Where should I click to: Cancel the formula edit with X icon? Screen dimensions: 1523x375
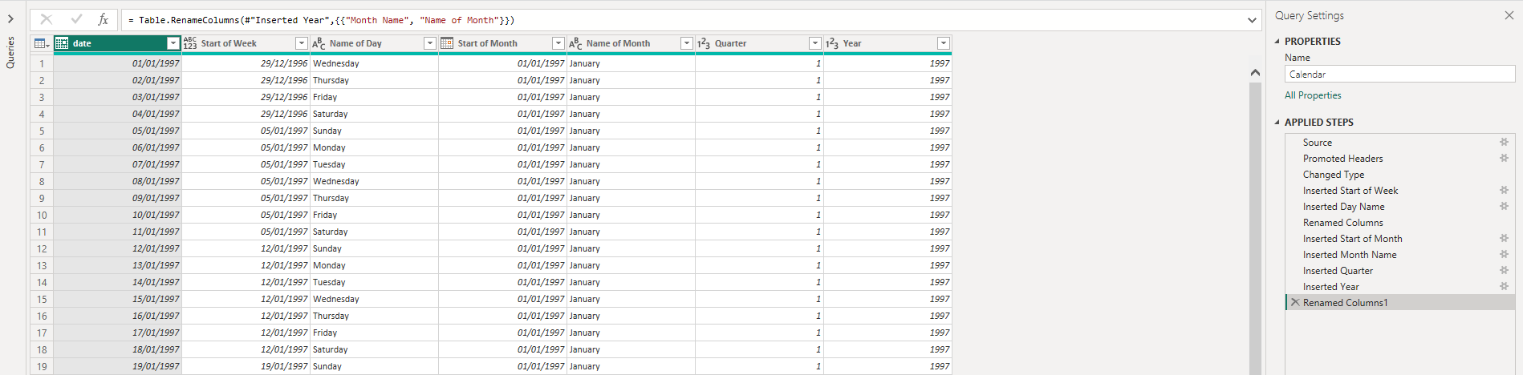pos(47,19)
